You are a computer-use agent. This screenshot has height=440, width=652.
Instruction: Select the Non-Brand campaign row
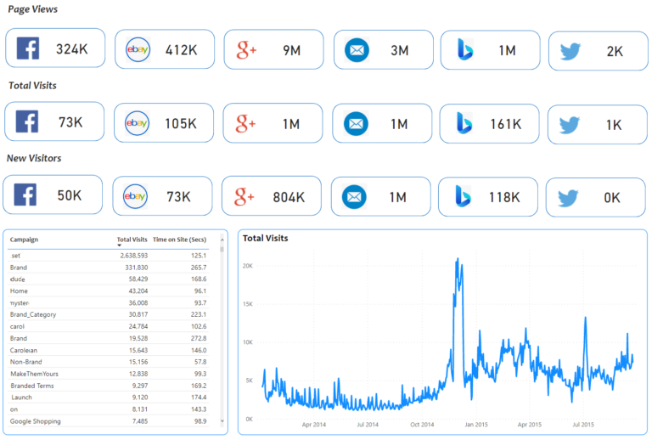click(108, 362)
